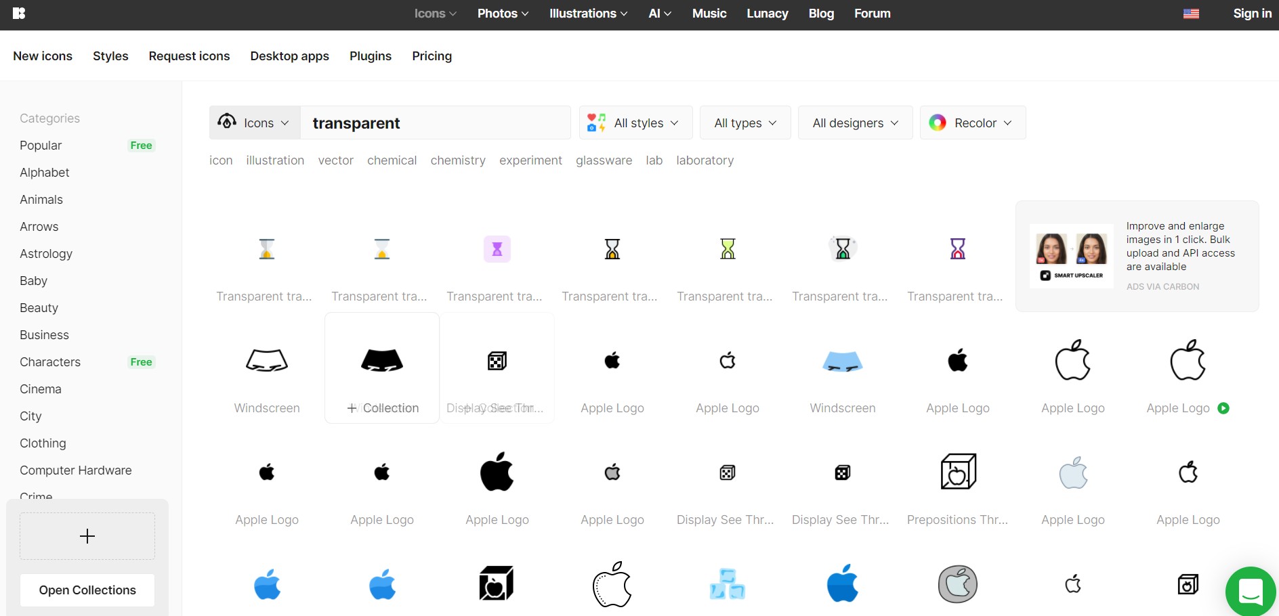
Task: Open the Prepositions Thr... outlined box icon
Action: pyautogui.click(x=958, y=472)
